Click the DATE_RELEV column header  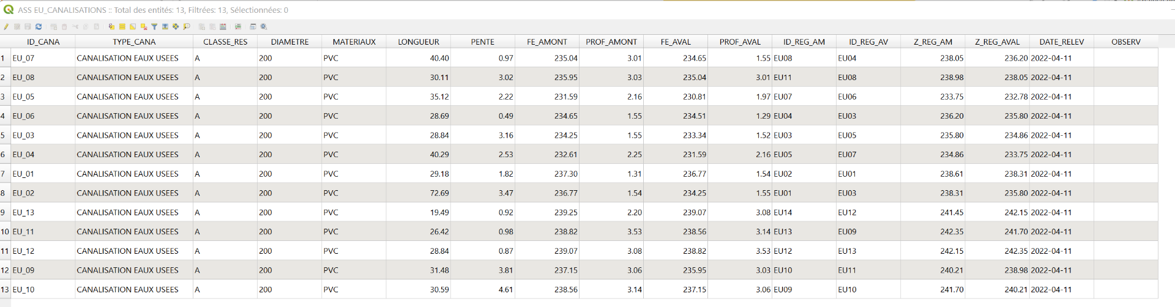[1061, 42]
